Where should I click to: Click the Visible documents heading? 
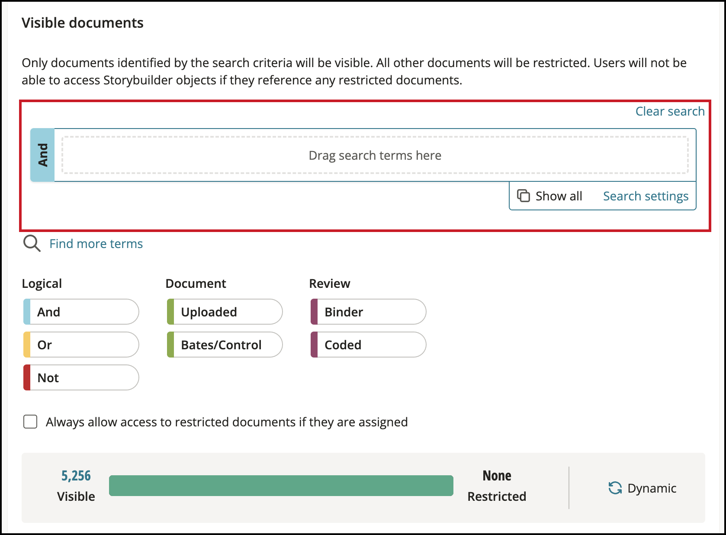[83, 23]
